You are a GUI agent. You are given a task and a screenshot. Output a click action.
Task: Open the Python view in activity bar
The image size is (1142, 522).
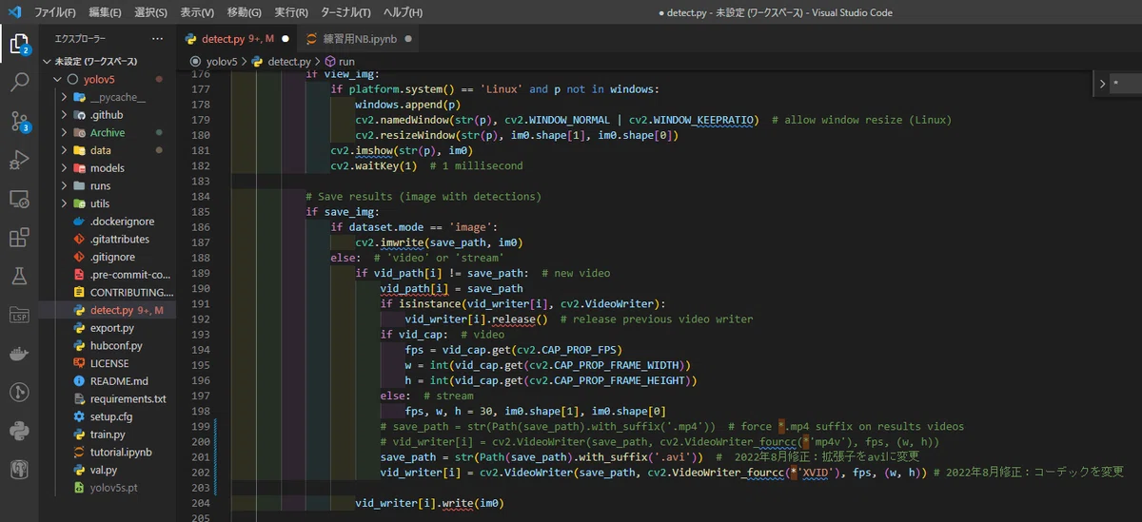pyautogui.click(x=19, y=431)
